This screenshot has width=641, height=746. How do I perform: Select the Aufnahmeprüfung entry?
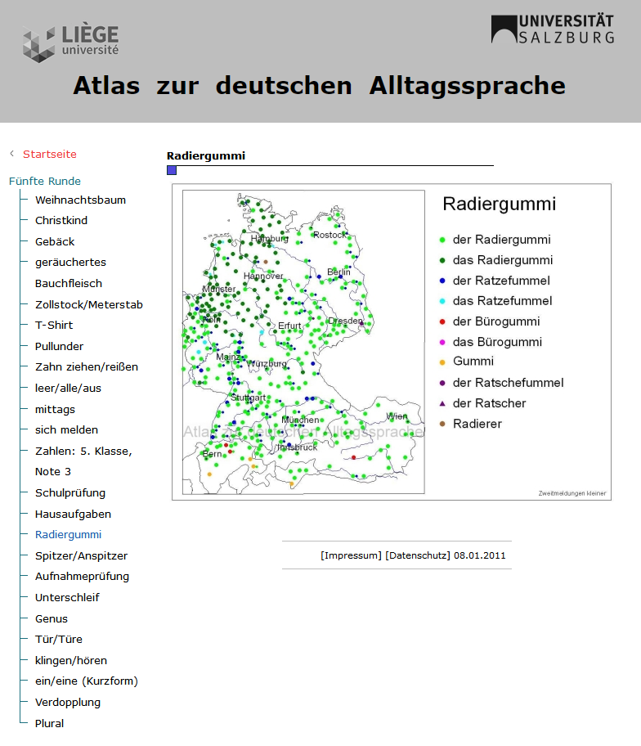pos(83,576)
